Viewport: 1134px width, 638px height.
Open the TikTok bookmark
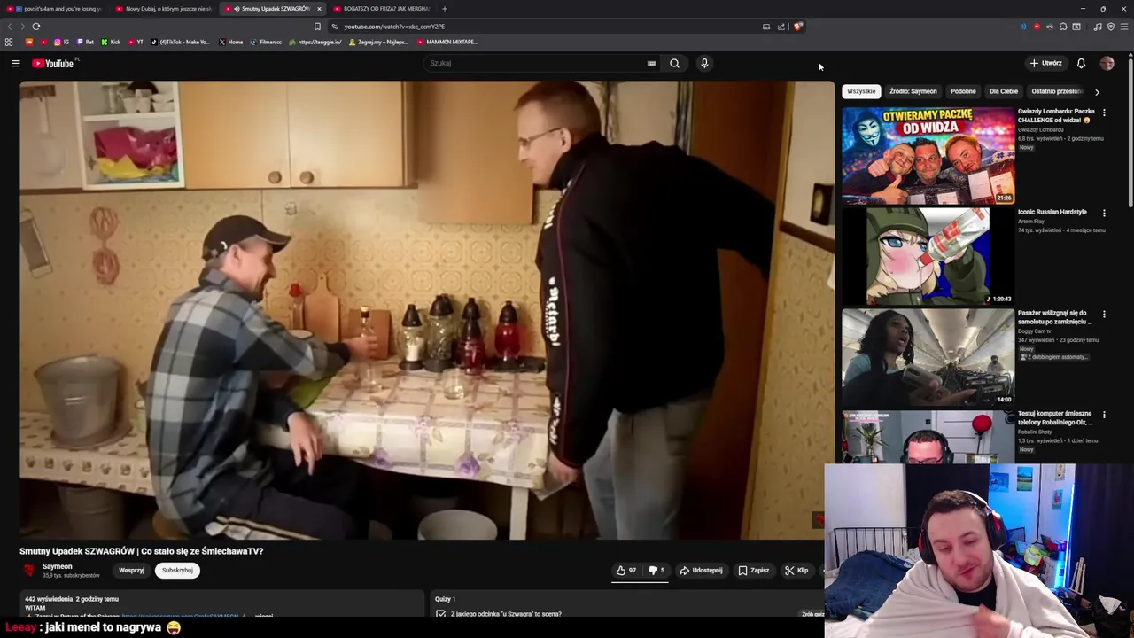[x=181, y=42]
